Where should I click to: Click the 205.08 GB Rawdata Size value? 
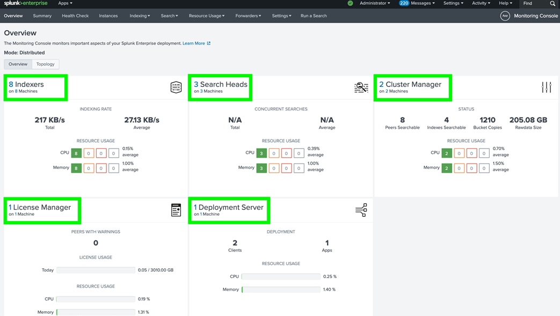click(x=528, y=120)
